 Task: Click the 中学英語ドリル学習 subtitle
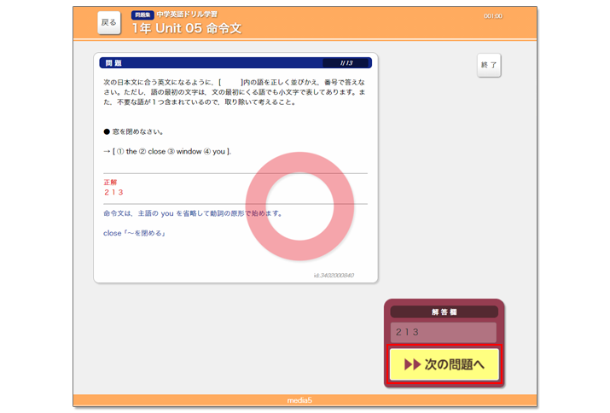[187, 15]
